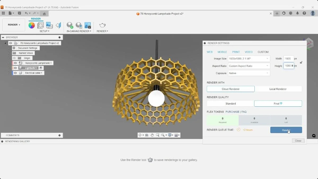Screen dimensions: 318x179
Task: Click the teapot Render icon
Action: [102, 25]
